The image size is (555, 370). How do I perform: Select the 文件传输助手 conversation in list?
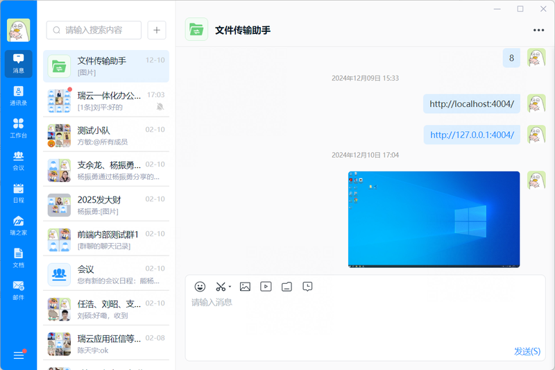(x=106, y=66)
